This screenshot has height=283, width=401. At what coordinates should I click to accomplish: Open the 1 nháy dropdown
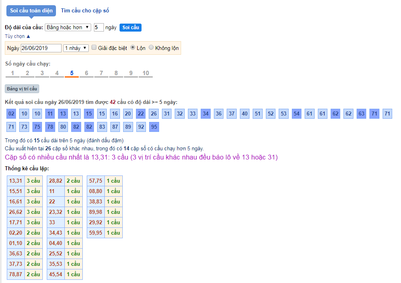point(76,48)
